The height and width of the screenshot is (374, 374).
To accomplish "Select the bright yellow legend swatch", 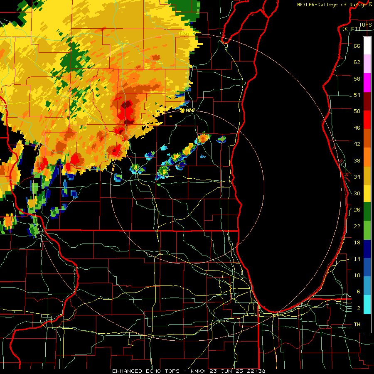I will (367, 193).
